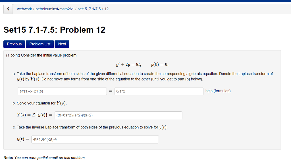Viewport: 291px width, 164px height.
Task: Click the partial credit Note text
Action: click(x=44, y=157)
